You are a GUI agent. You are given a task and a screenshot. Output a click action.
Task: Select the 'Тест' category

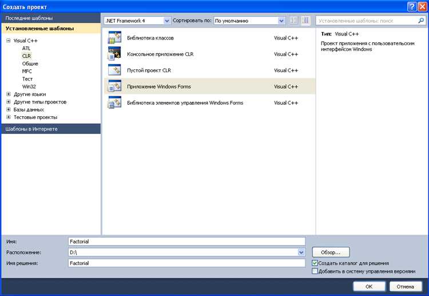[x=27, y=79]
